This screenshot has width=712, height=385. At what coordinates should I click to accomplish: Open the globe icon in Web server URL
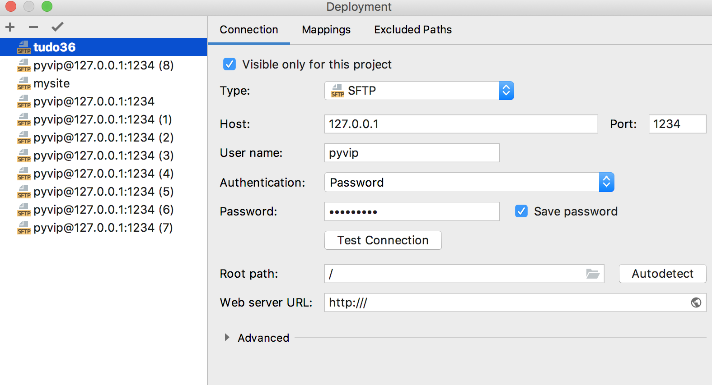click(x=696, y=302)
